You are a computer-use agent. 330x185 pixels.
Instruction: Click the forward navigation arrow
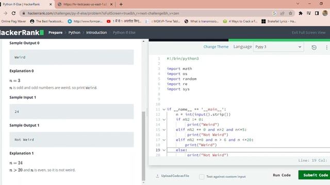(5, 13)
